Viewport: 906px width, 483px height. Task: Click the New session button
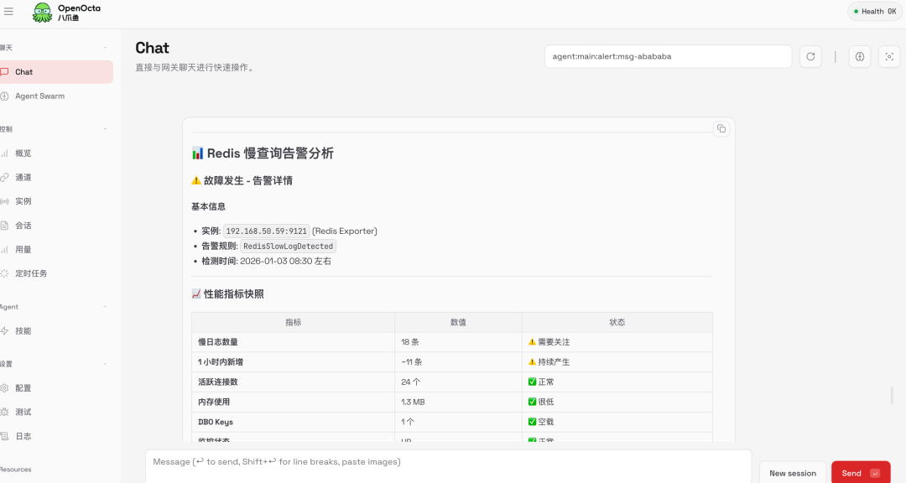[792, 473]
